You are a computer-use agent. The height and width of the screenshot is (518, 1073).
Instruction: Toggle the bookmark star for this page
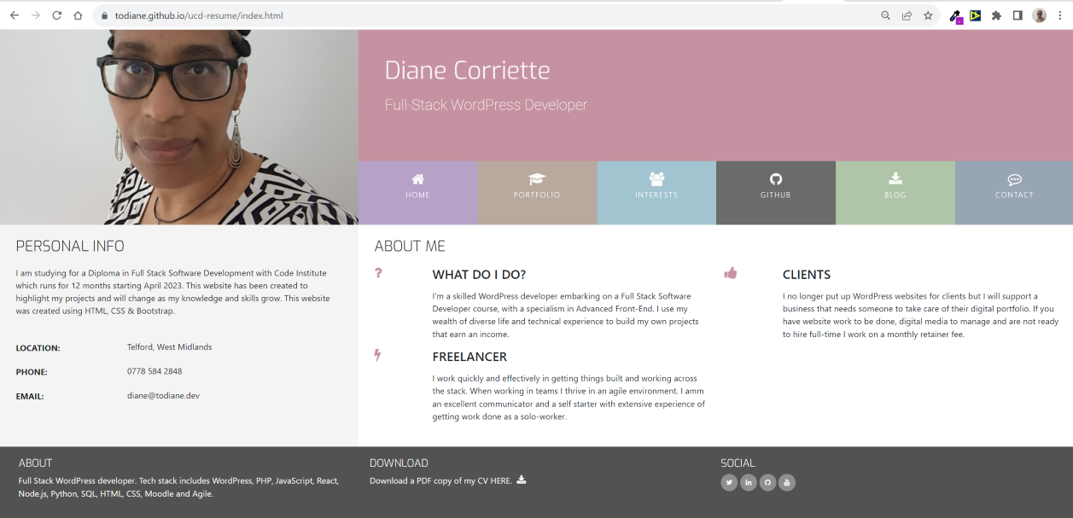coord(928,15)
